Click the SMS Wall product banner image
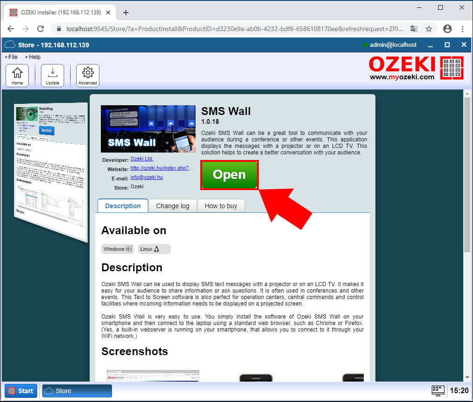The image size is (473, 402). 148,129
